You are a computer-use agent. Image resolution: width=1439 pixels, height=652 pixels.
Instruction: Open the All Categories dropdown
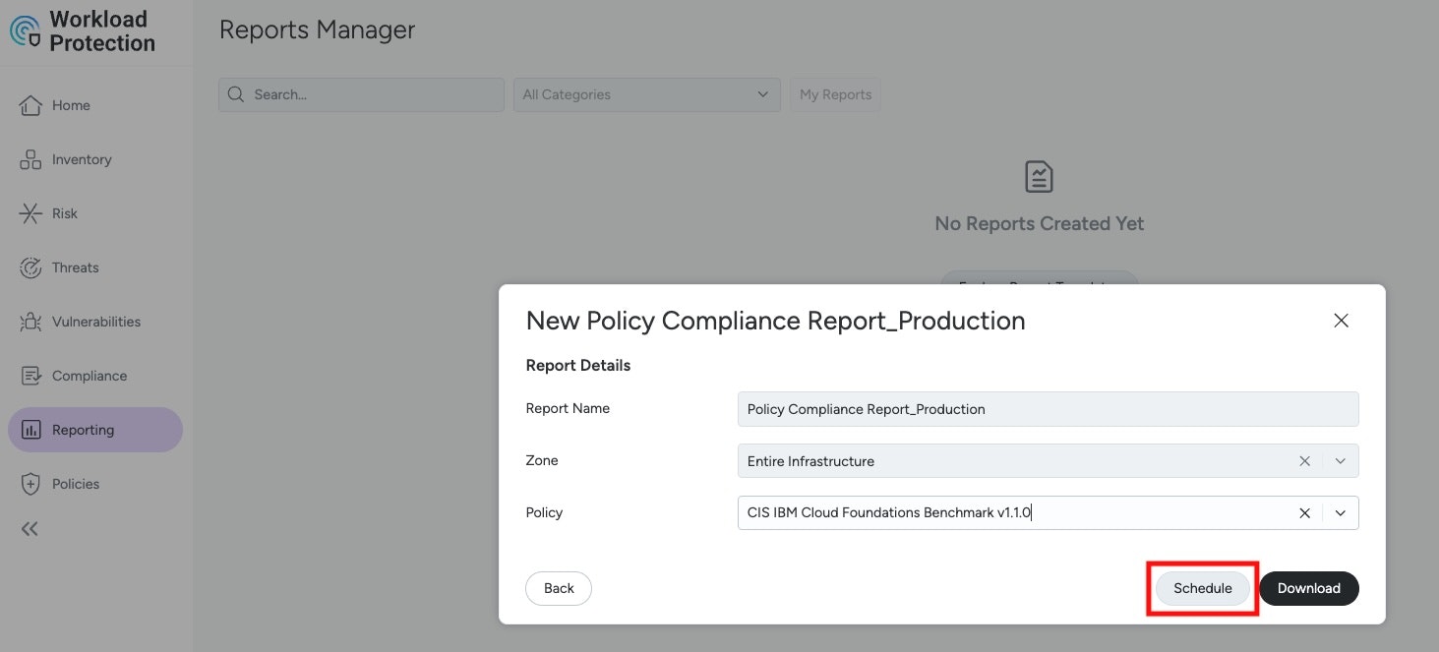coord(645,94)
